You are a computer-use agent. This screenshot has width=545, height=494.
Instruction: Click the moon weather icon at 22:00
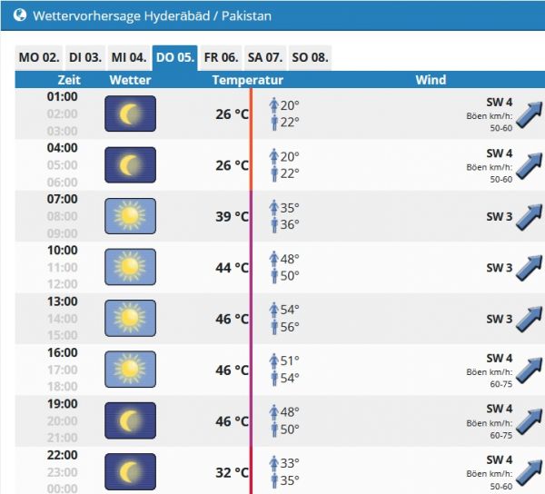pyautogui.click(x=130, y=472)
